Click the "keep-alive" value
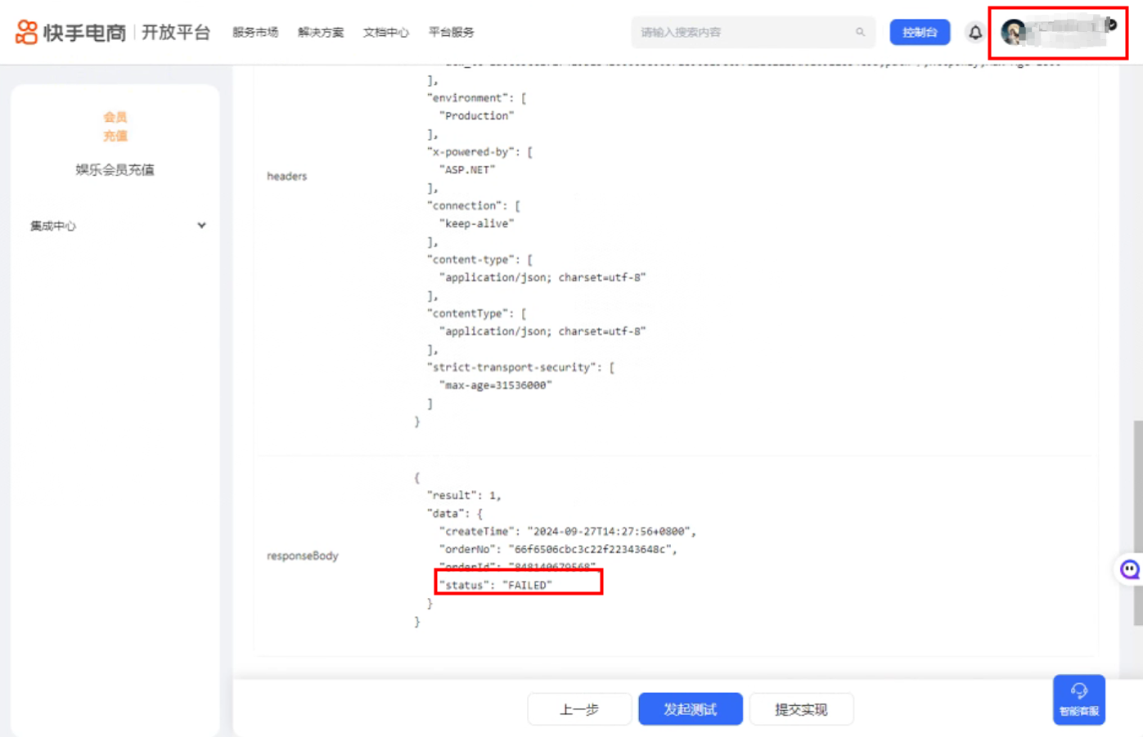 coord(477,223)
